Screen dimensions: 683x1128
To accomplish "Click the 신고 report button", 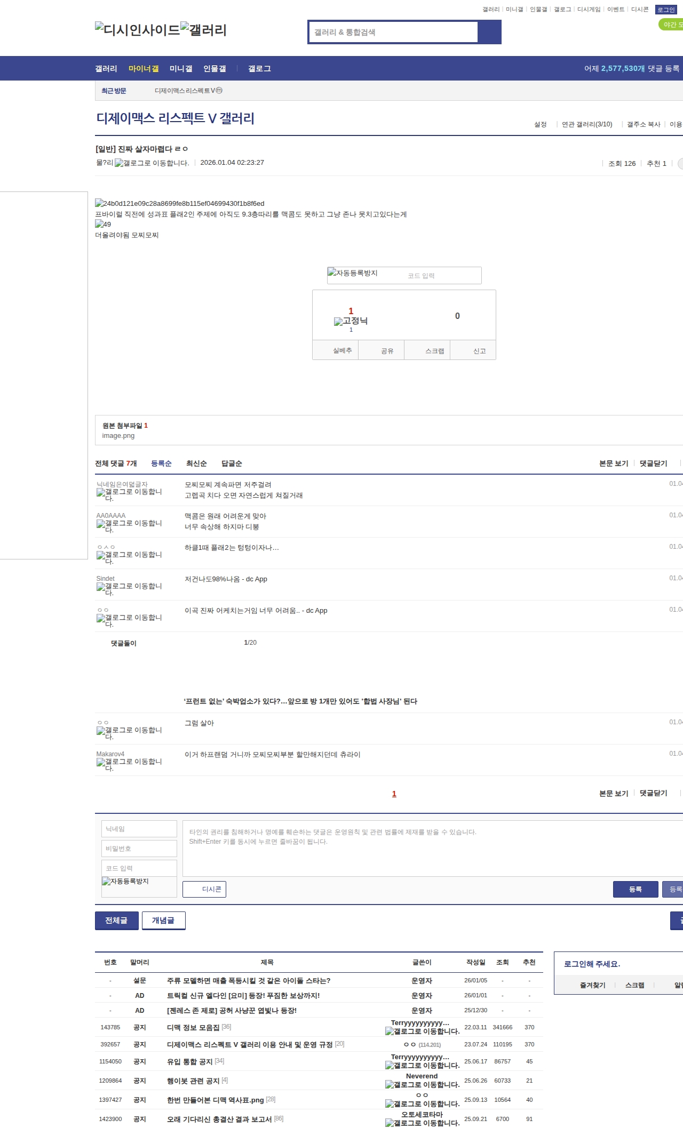I will tap(479, 351).
